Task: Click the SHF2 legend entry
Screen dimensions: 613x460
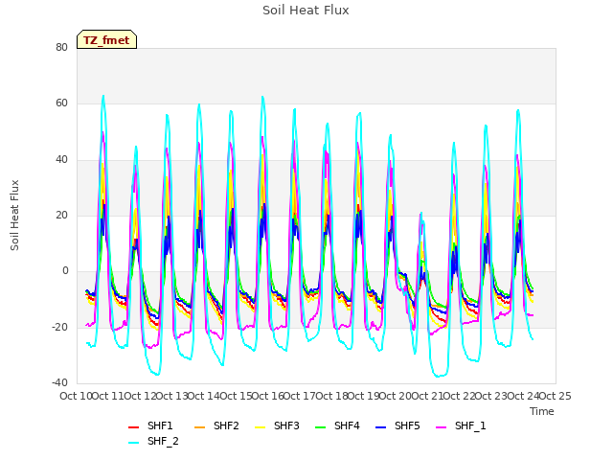Action: (x=216, y=425)
